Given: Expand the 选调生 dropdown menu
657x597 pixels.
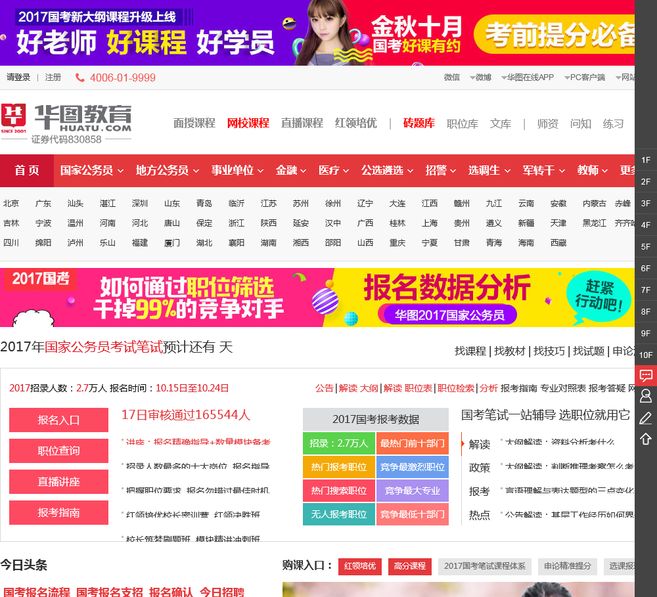Looking at the screenshot, I should [489, 171].
